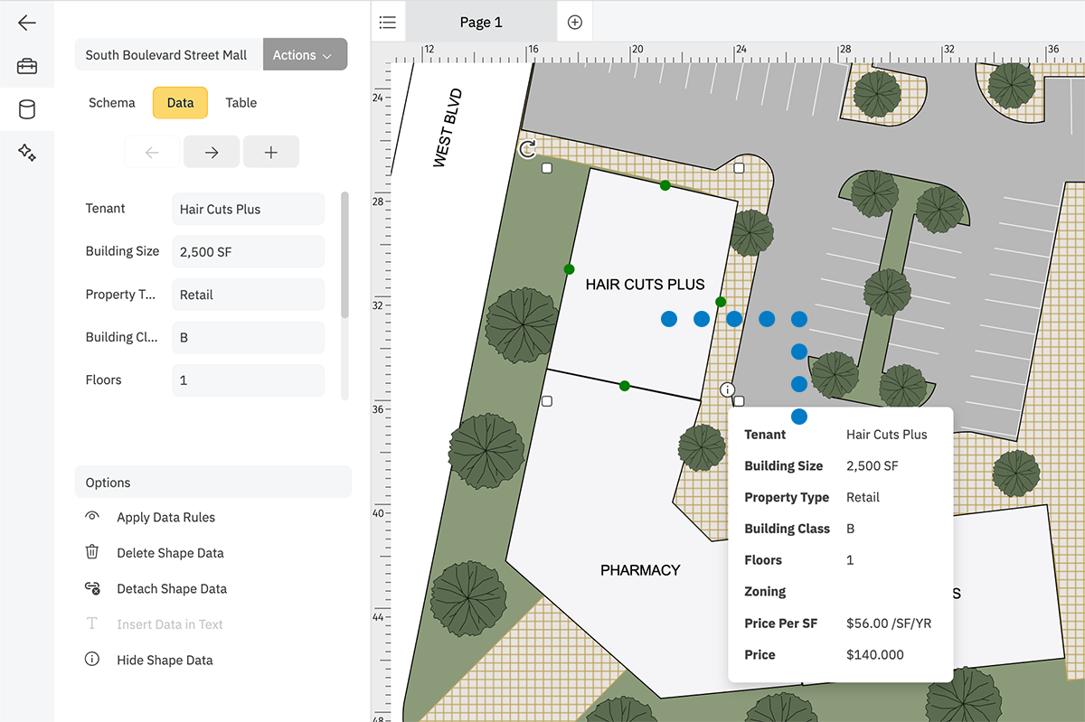Add a new page with the plus button
This screenshot has height=722, width=1085.
[x=574, y=22]
